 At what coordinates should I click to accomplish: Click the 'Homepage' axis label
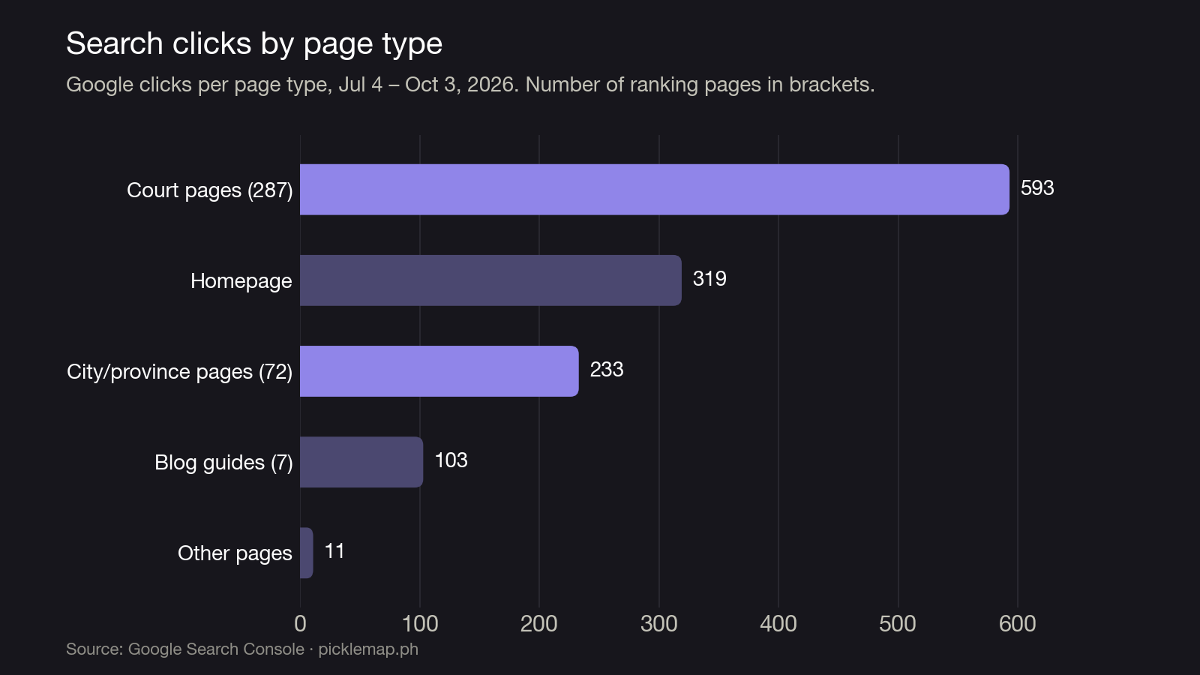pos(241,281)
